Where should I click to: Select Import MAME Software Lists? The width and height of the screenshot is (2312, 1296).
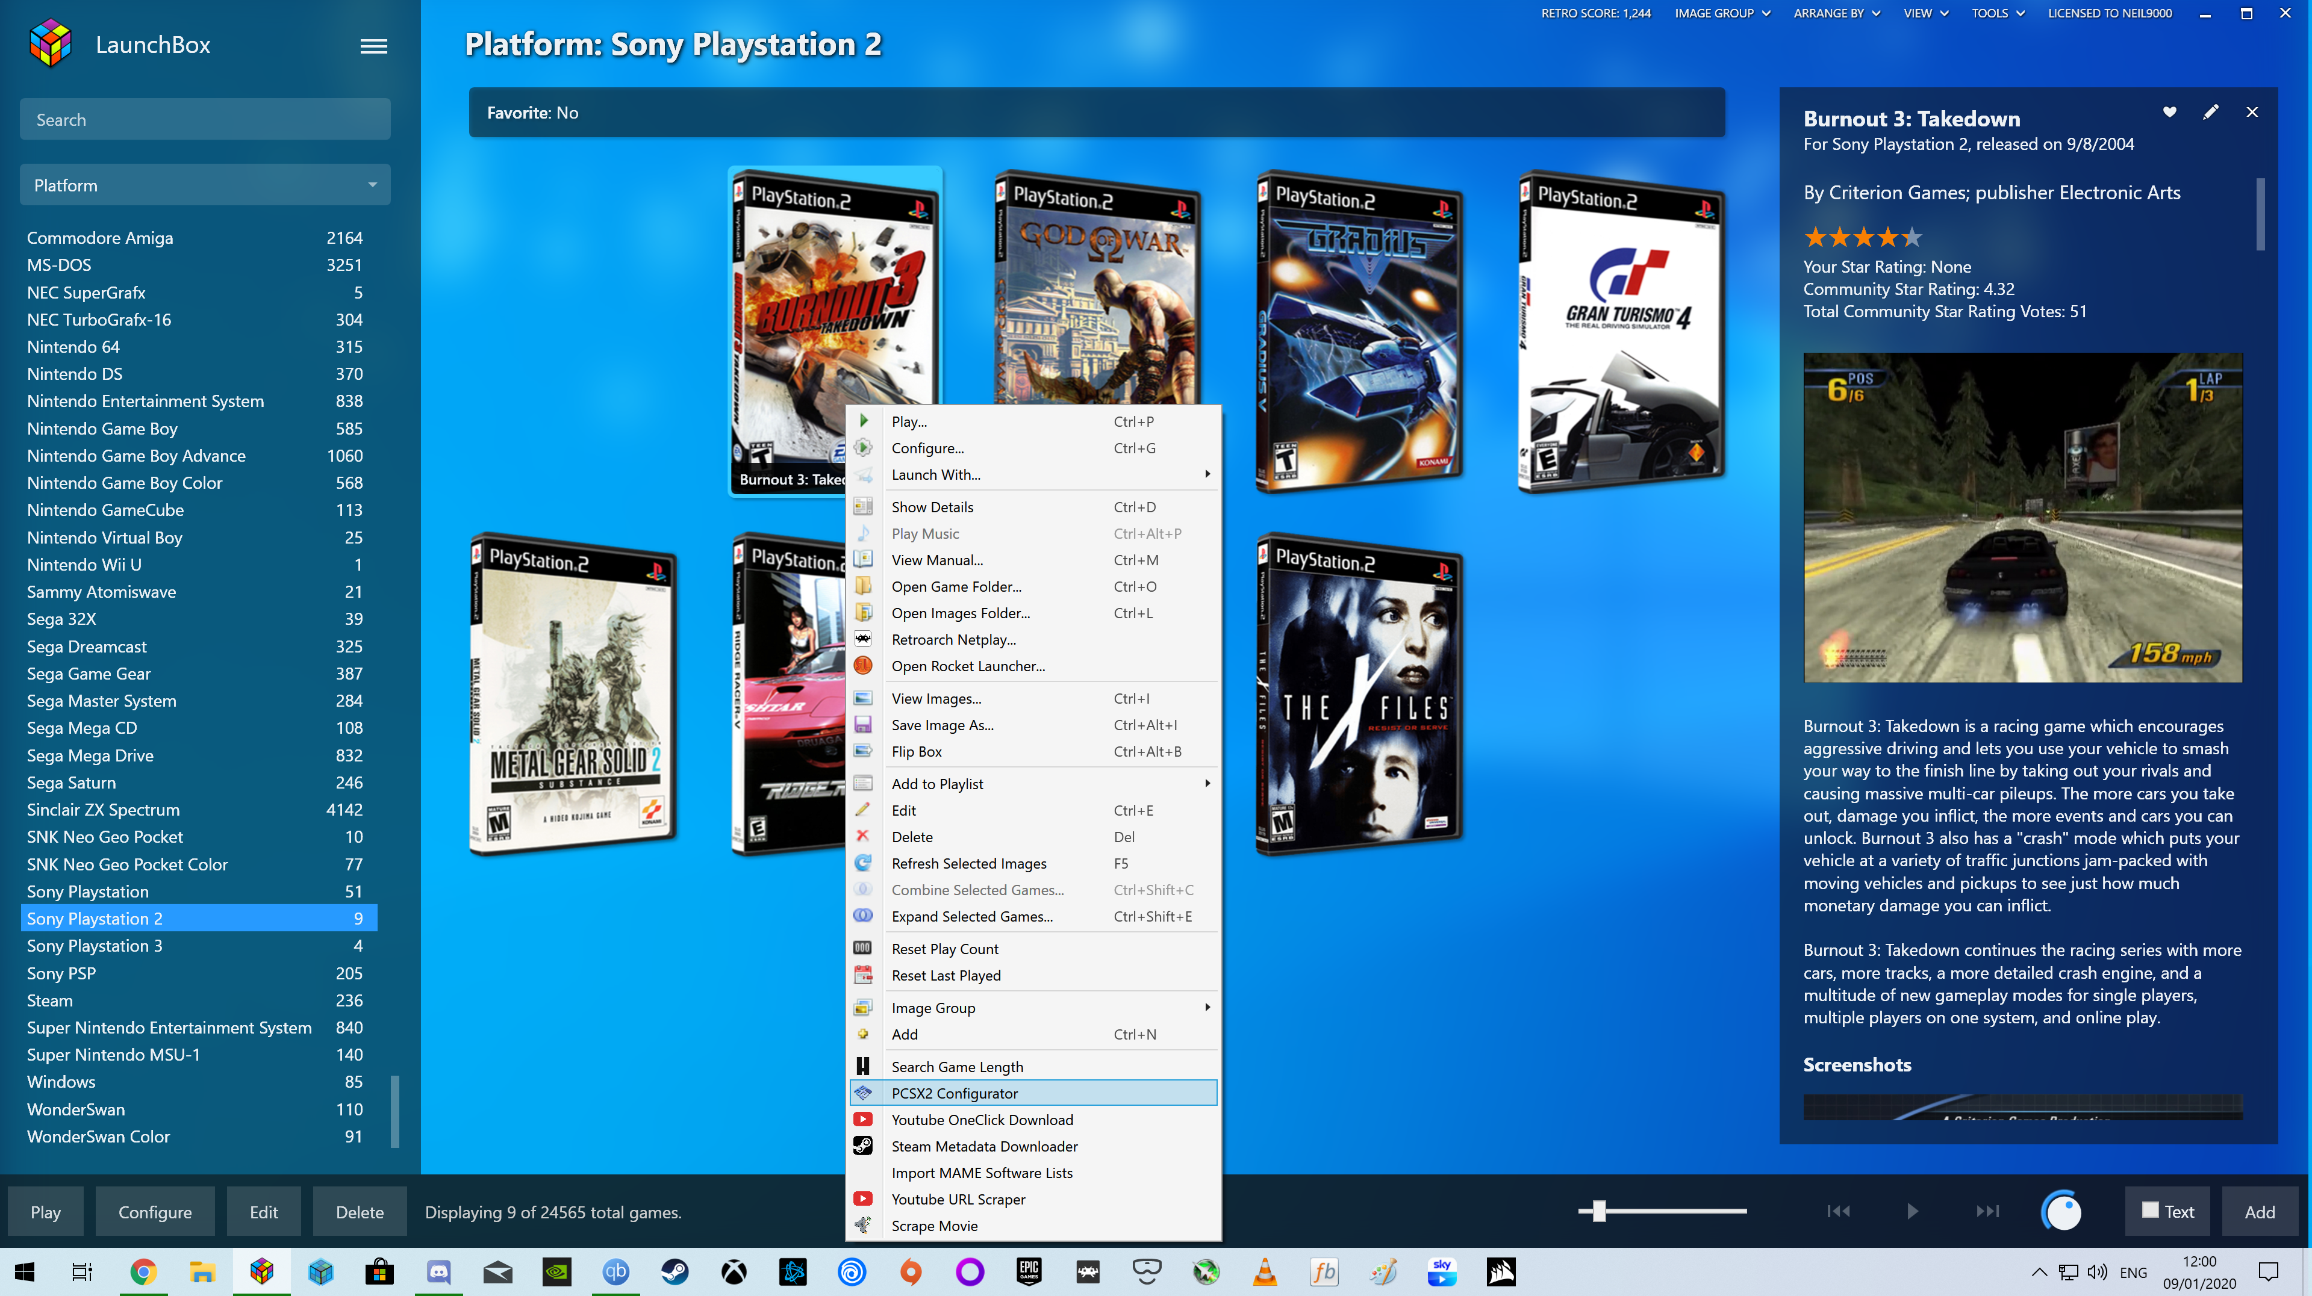[x=1033, y=1172]
